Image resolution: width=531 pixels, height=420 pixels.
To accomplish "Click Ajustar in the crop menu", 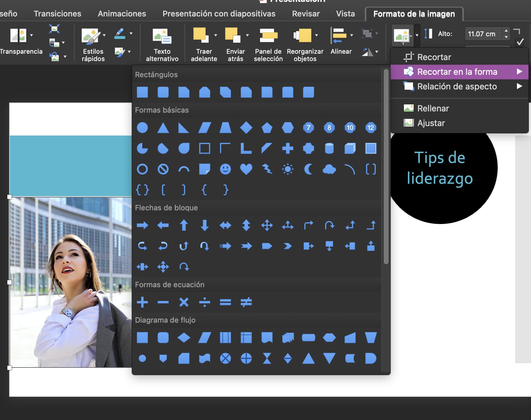I will [430, 123].
